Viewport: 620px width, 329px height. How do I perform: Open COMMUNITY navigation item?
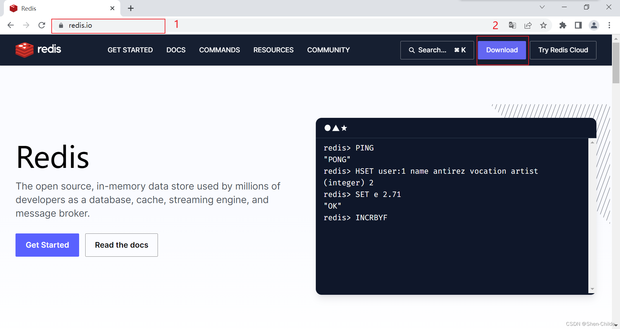(328, 50)
